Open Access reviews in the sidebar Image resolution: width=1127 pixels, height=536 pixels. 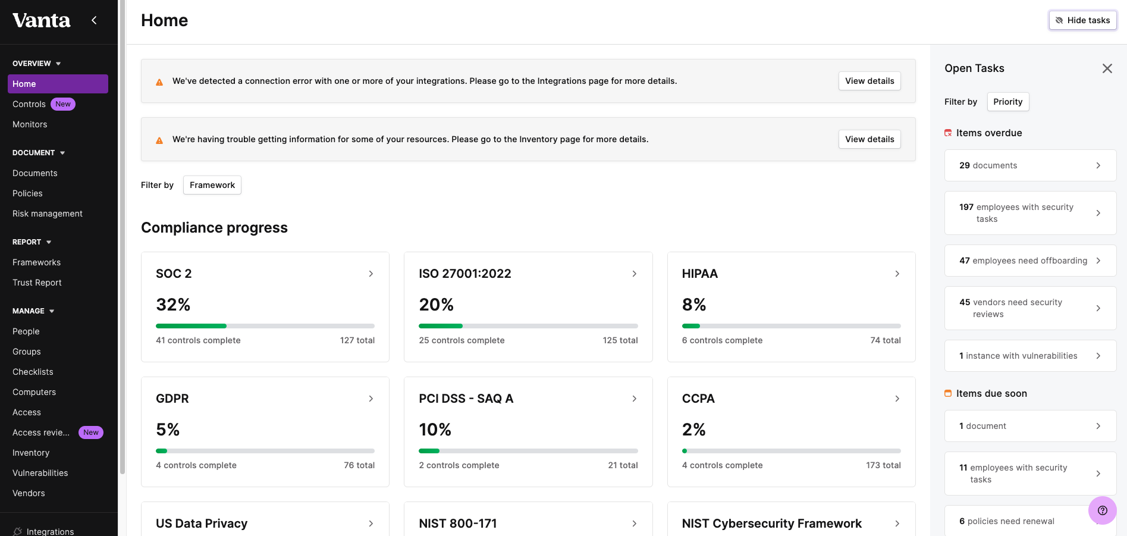[x=41, y=432]
